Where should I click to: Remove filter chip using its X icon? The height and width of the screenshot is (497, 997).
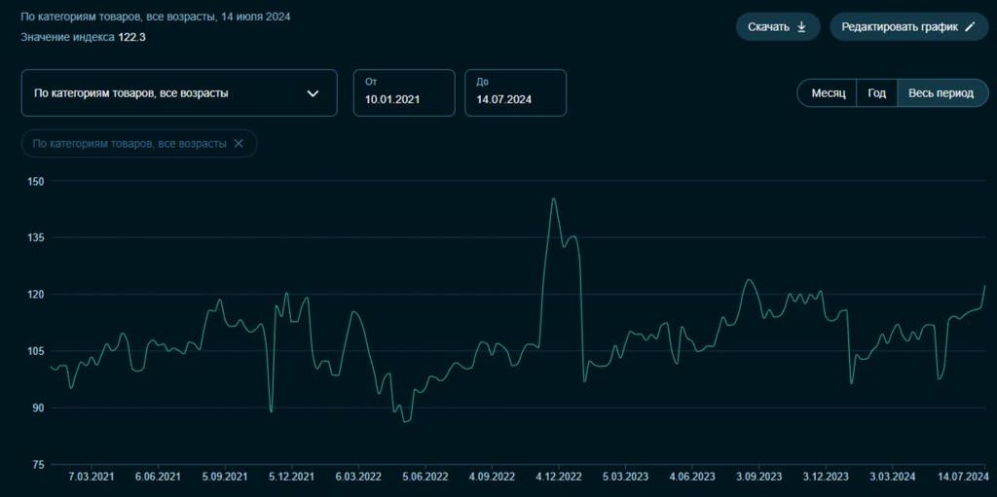click(x=239, y=143)
